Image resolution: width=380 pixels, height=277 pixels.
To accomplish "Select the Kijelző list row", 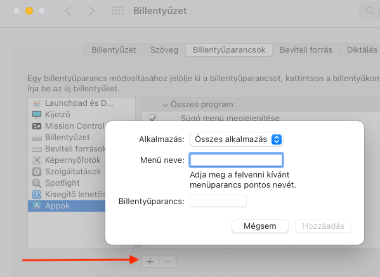I will tap(81, 115).
